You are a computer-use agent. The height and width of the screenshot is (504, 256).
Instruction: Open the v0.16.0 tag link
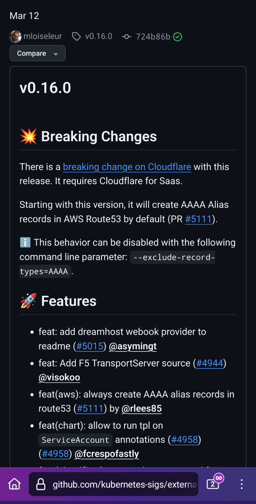tap(99, 36)
